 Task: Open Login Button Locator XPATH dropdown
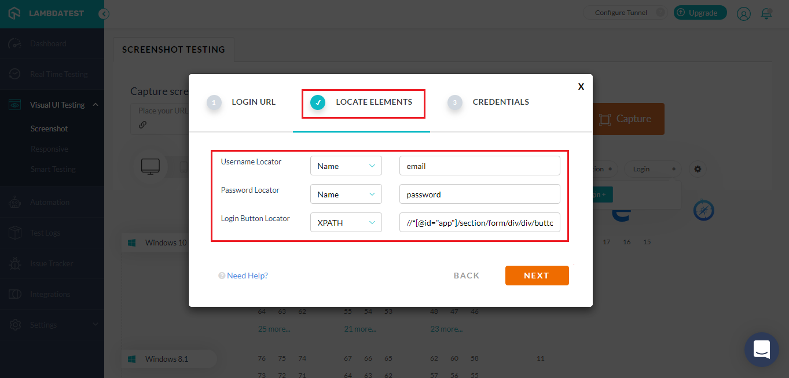pos(346,222)
